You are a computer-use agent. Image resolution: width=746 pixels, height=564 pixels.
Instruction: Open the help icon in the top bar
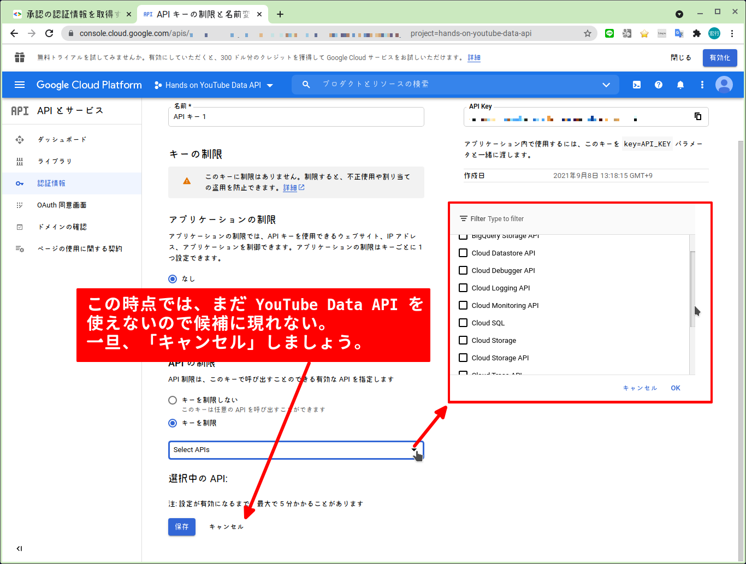[659, 85]
